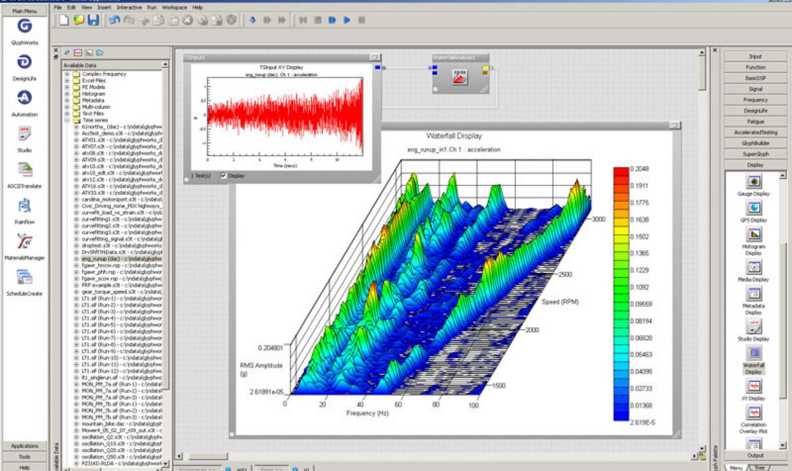Click the red 0.2048 color scale segment

621,171
